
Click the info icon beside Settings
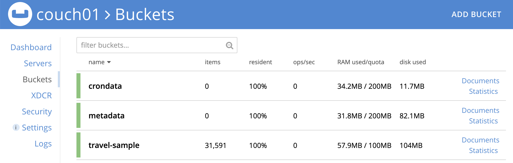[16, 127]
